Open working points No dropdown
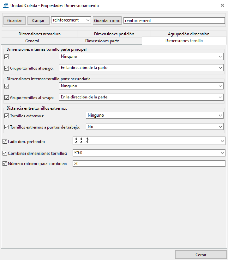Viewport: 228px width, 260px height. [x=155, y=127]
